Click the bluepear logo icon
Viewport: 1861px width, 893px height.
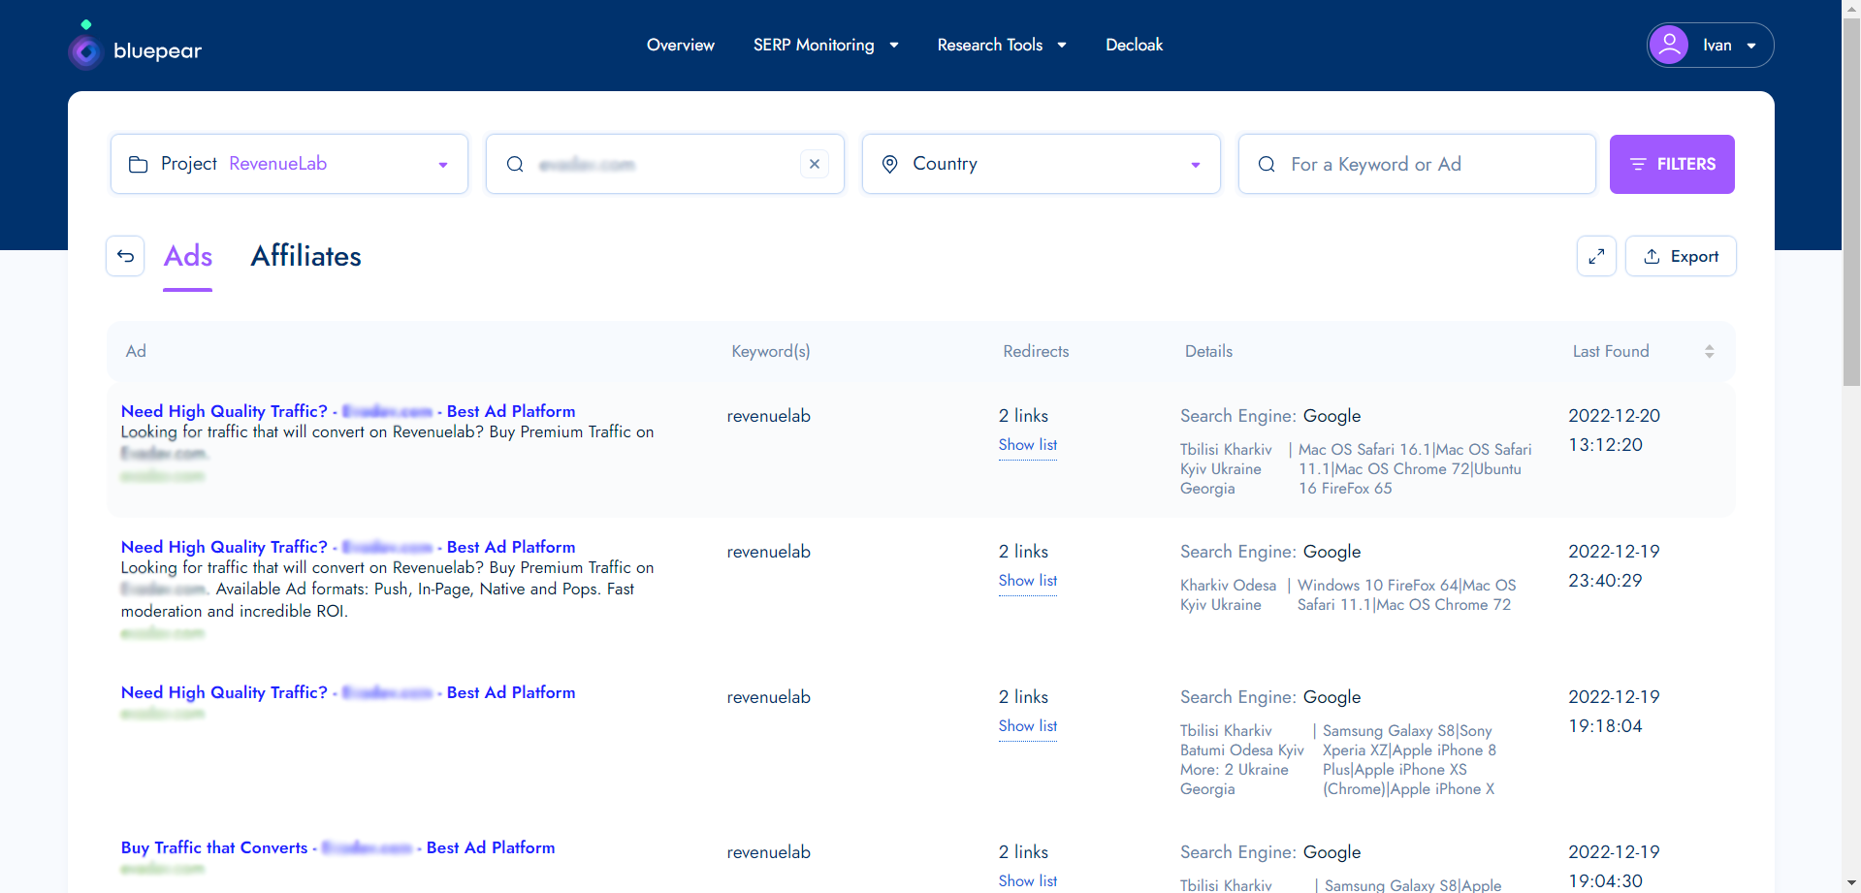tap(86, 50)
